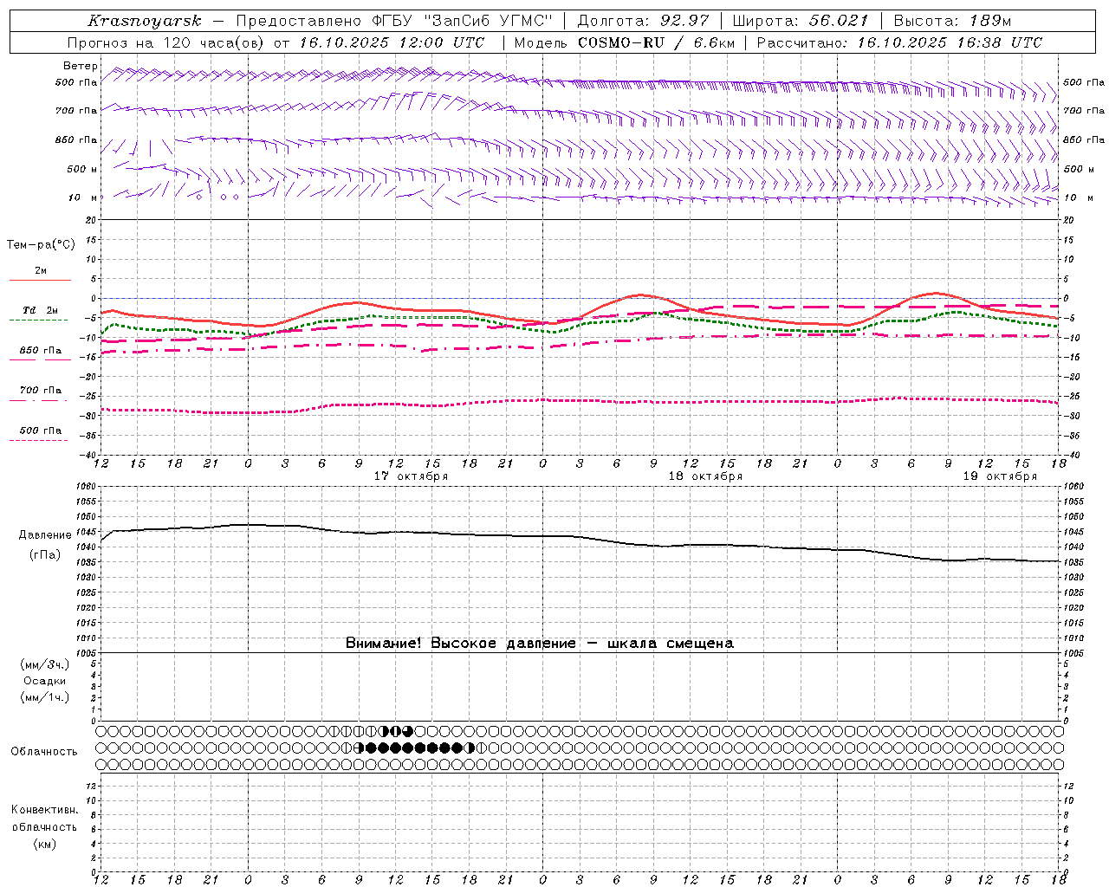Click the dashed line sample under 700 гПа legend
Screen dimensions: 1109x887
[40, 401]
